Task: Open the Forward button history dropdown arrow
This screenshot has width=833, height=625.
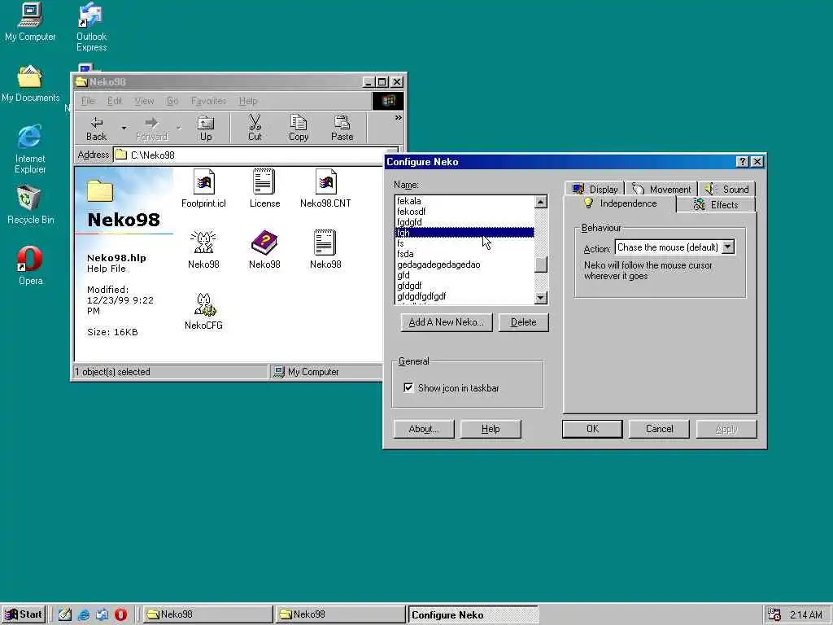Action: (x=179, y=128)
